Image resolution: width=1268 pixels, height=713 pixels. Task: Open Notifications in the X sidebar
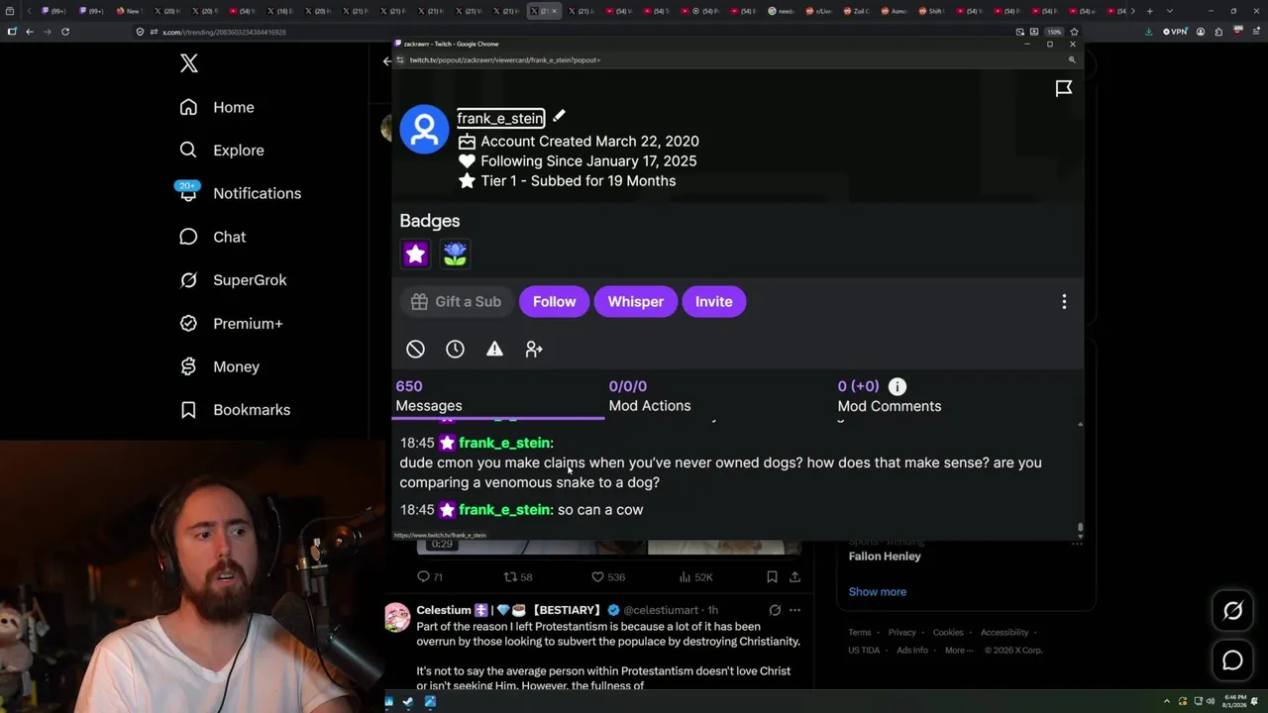[x=240, y=193]
